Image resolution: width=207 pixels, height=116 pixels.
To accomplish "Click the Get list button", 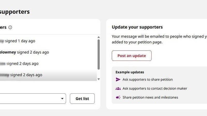I will coord(82,99).
